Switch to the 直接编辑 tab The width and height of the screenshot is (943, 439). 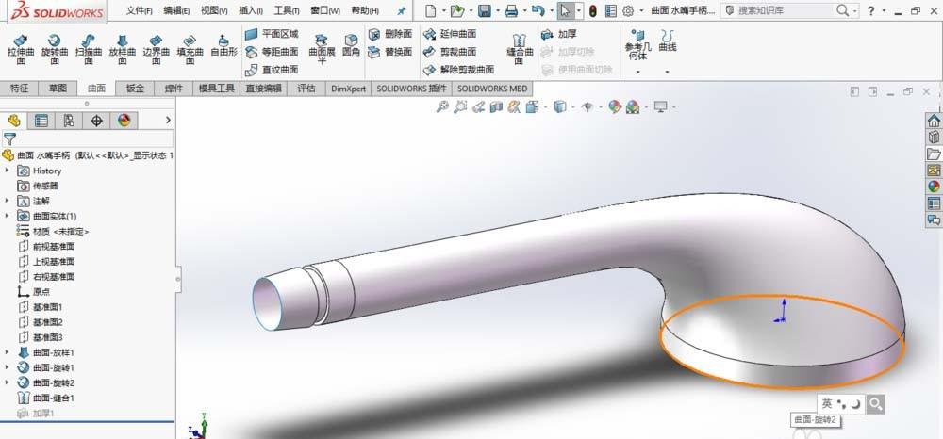pyautogui.click(x=263, y=89)
